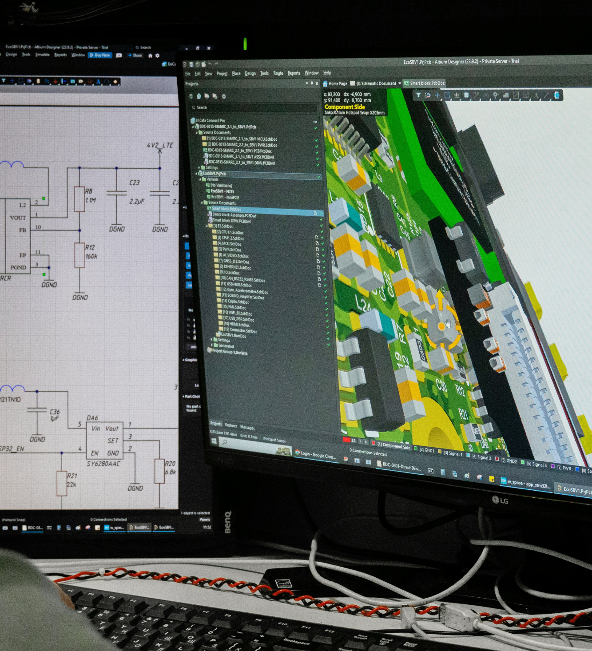
Task: Click the Buy Now button
Action: coord(100,55)
